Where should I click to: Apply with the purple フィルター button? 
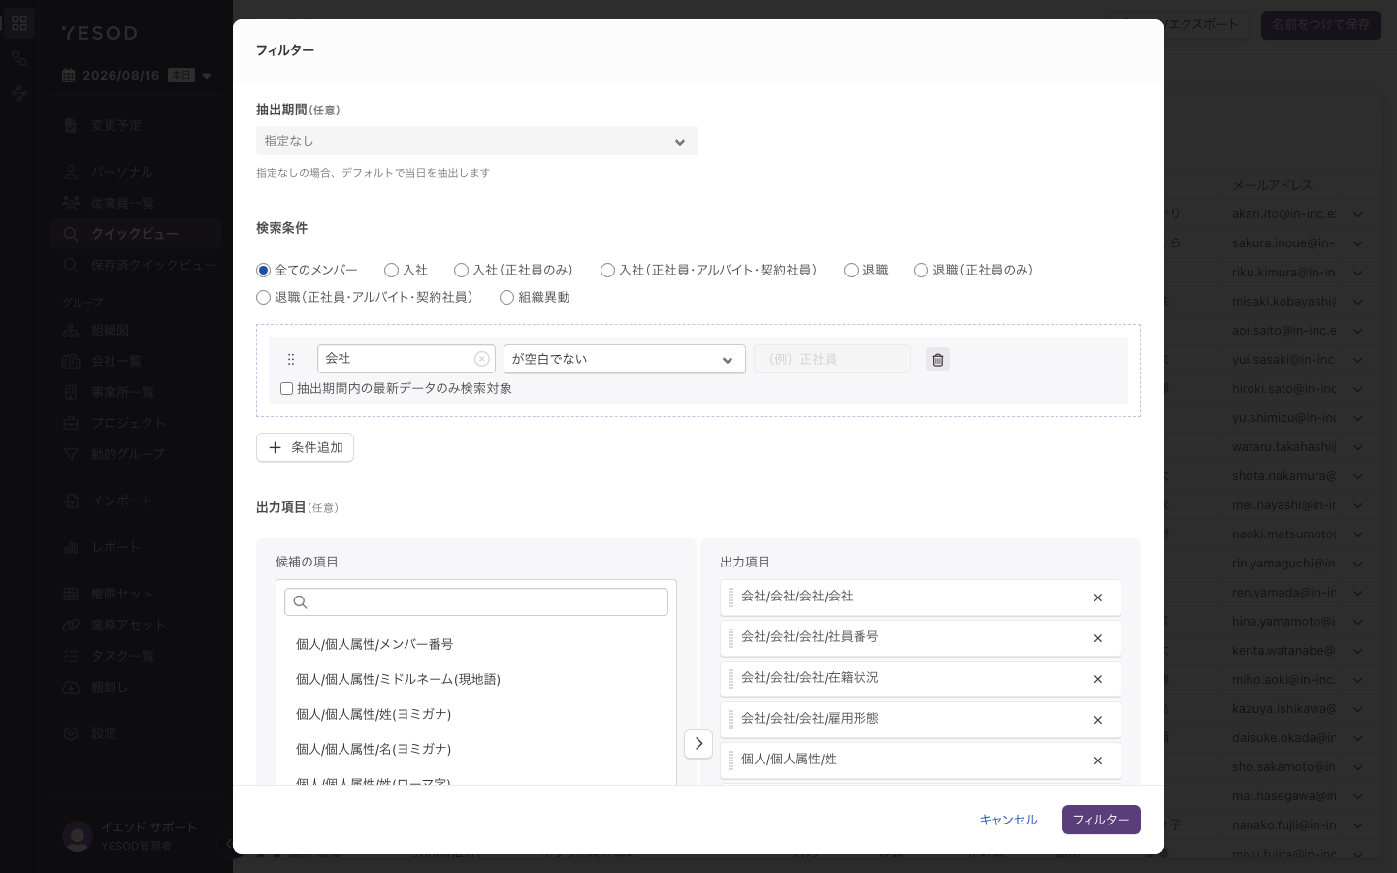point(1101,820)
